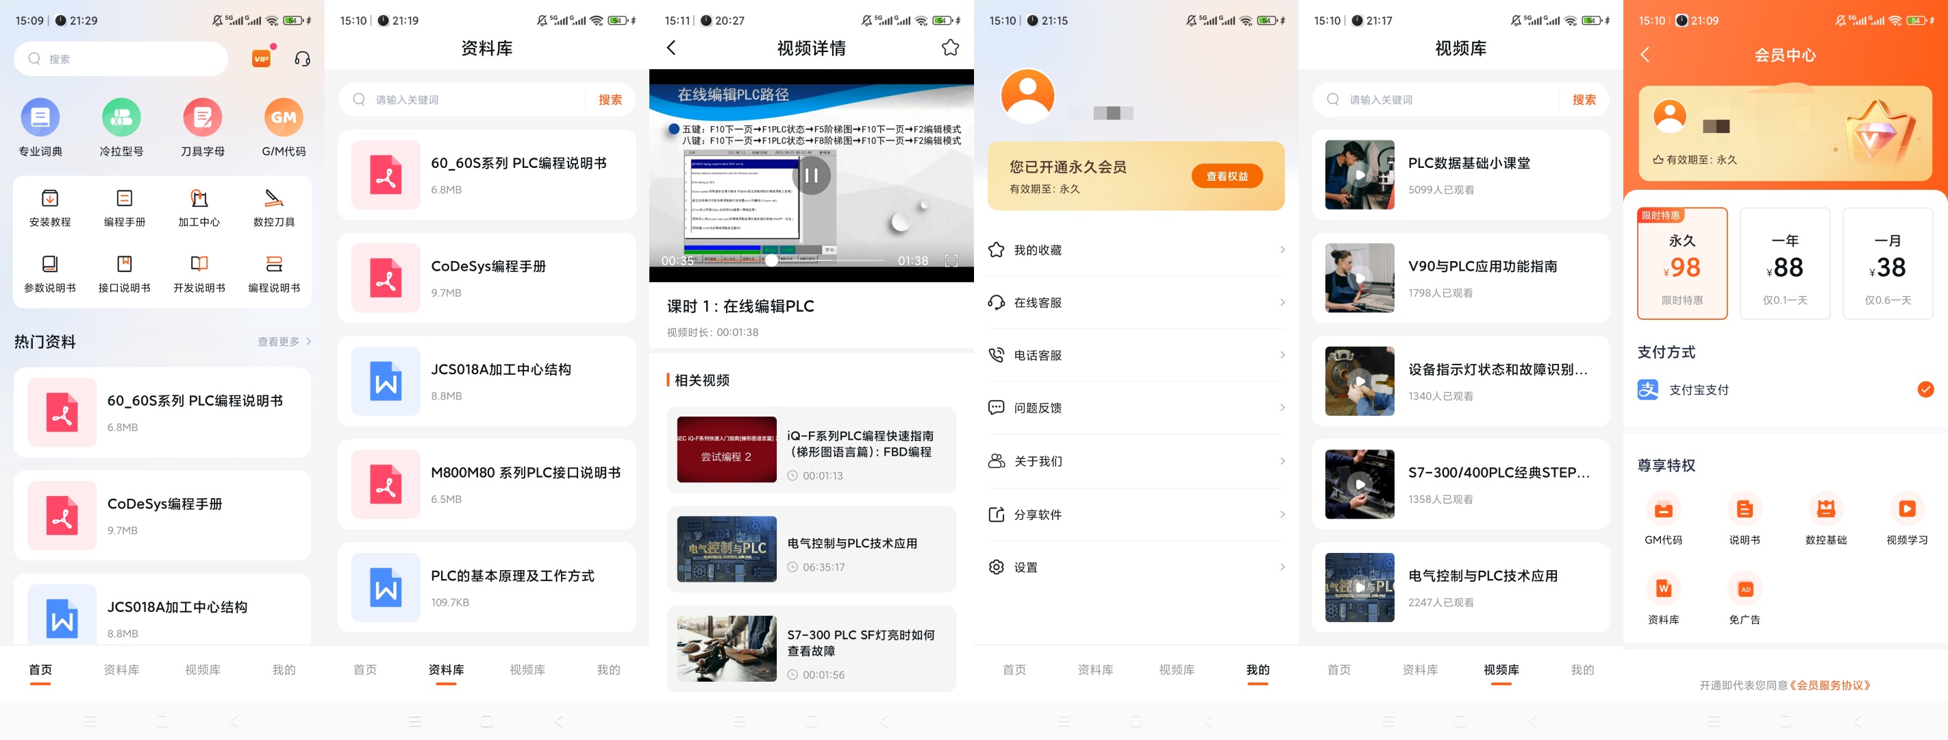
Task: Open the G/M代码 icon
Action: [284, 117]
